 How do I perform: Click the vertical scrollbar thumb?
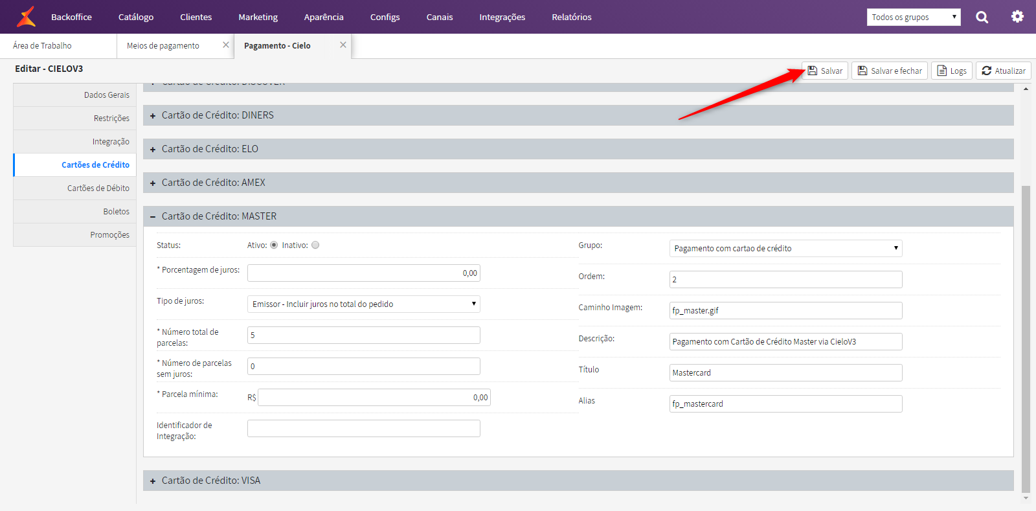tap(1026, 339)
